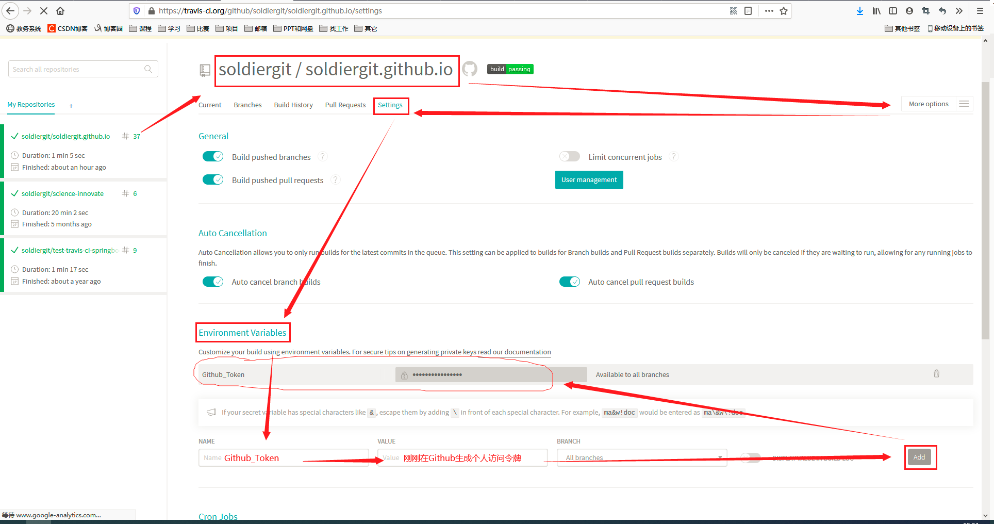Toggle Build pushed branches switch

tap(212, 157)
